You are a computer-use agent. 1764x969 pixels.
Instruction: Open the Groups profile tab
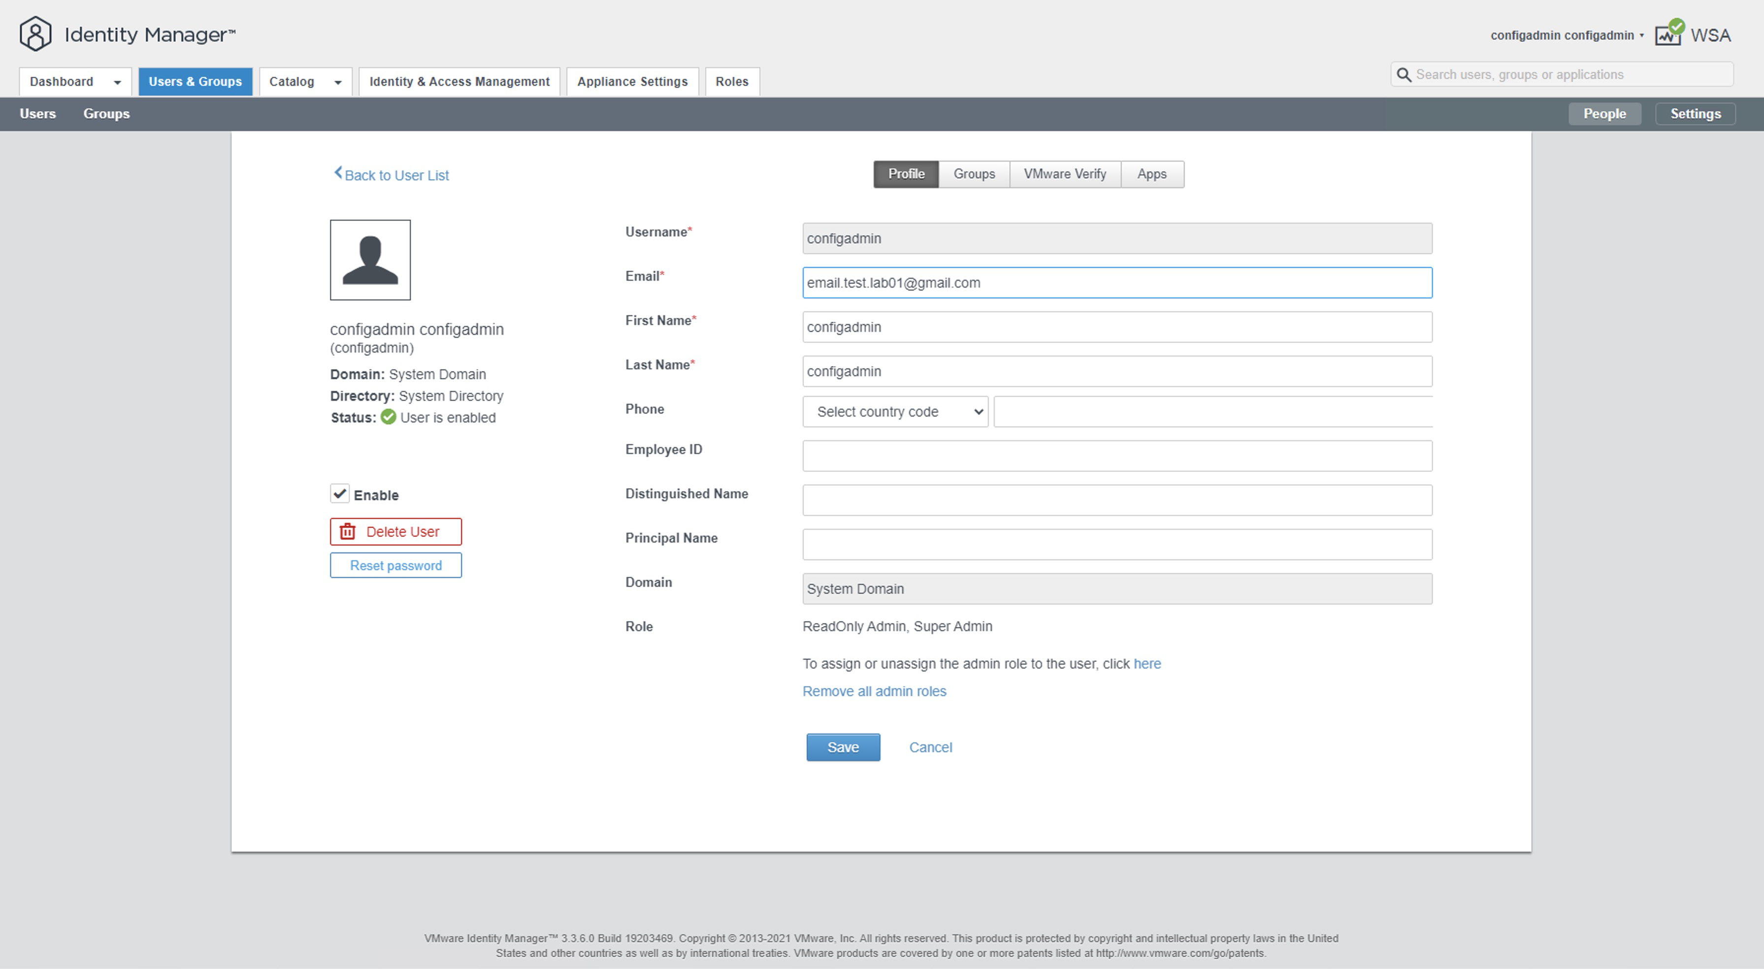coord(974,174)
